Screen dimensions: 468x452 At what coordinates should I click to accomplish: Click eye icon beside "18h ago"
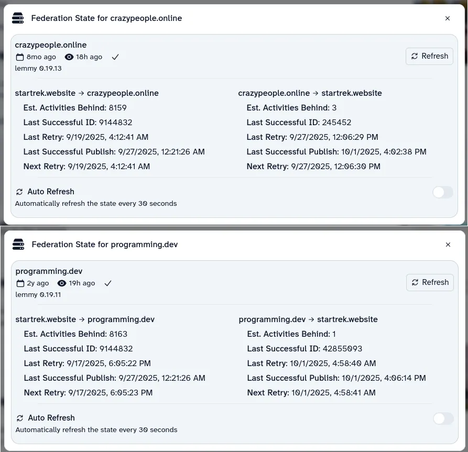click(x=69, y=57)
